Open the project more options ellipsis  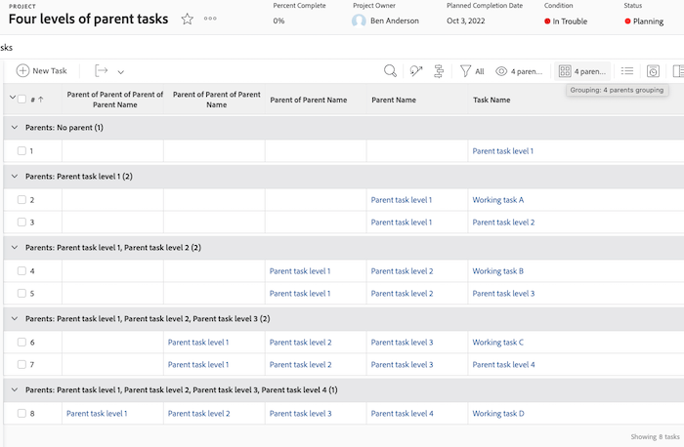pos(210,20)
